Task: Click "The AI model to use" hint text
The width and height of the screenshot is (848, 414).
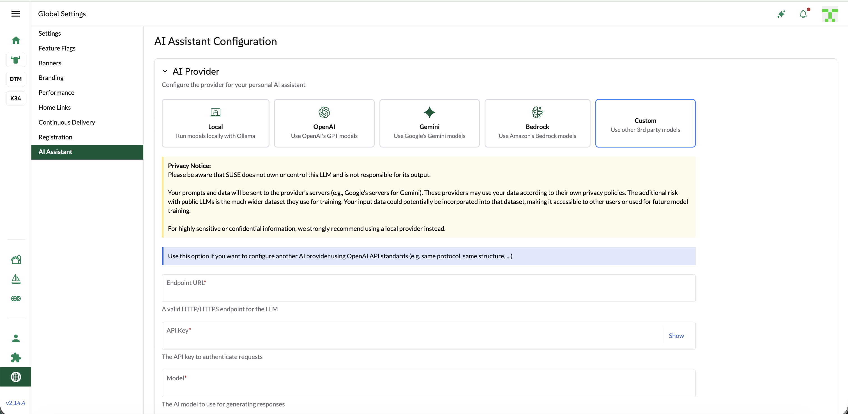Action: [223, 404]
